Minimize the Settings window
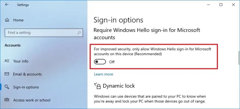The width and height of the screenshot is (240, 109). (208, 5)
